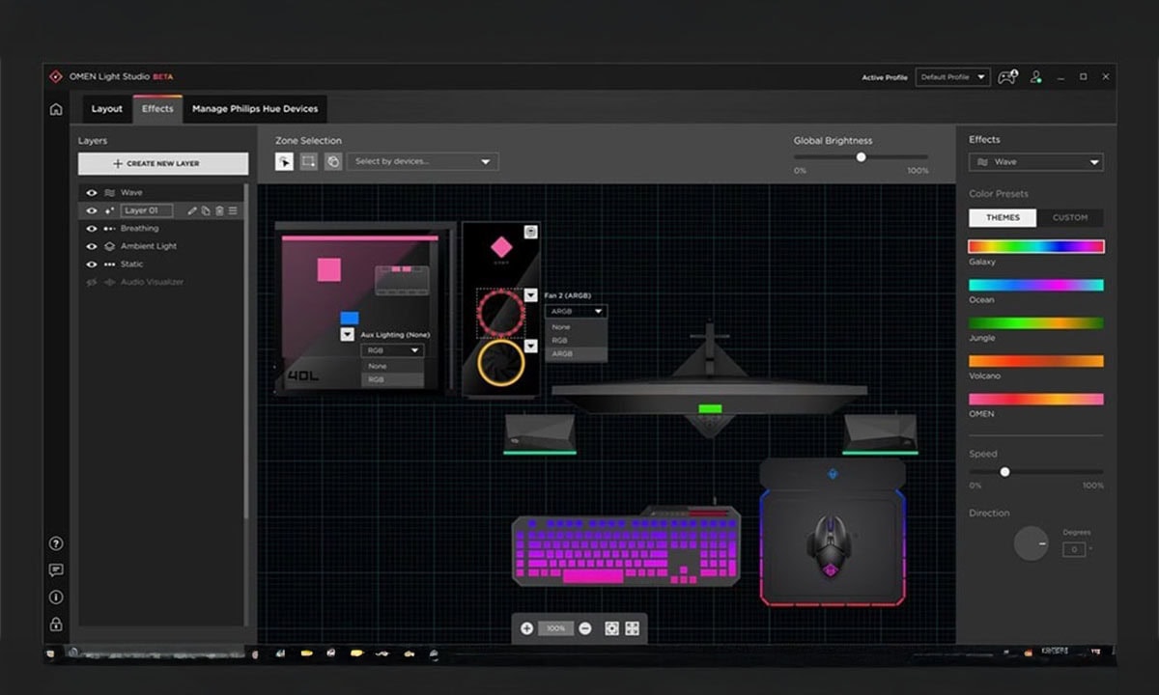The width and height of the screenshot is (1159, 695).
Task: Select the yellow ring fan zone
Action: tap(501, 362)
